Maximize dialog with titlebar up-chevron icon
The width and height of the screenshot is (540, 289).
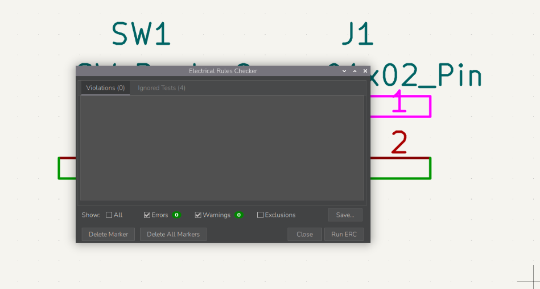(354, 71)
